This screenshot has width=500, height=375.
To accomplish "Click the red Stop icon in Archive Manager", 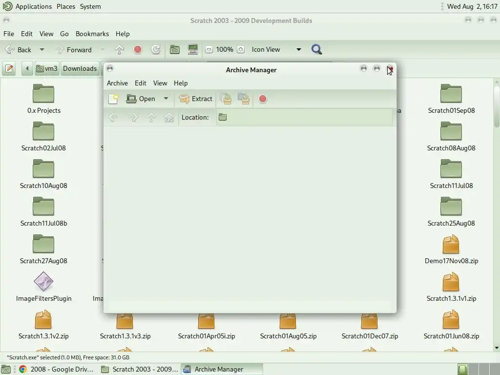I will coord(263,99).
